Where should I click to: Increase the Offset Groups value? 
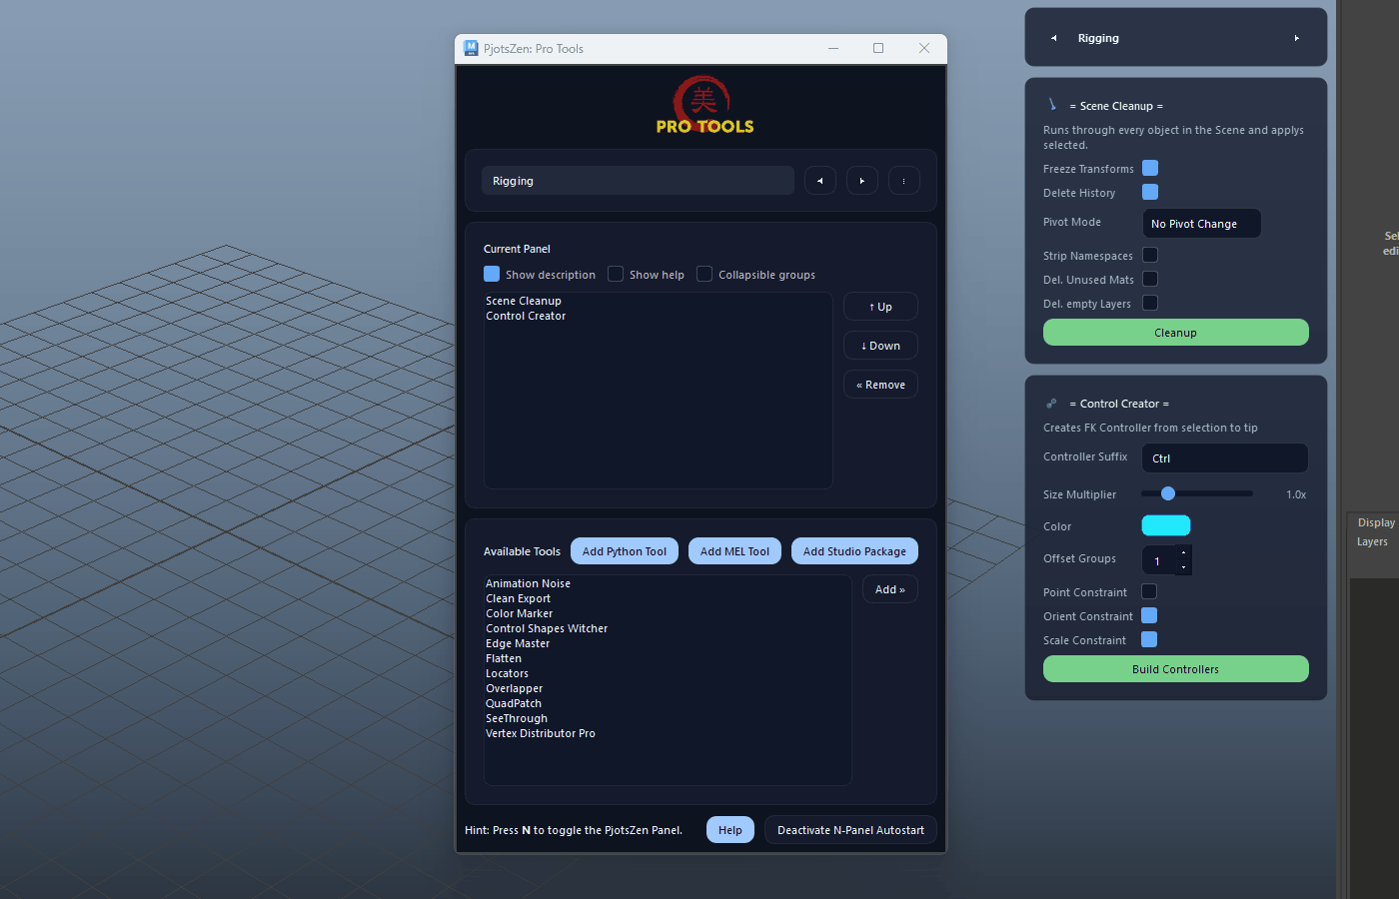(x=1184, y=552)
